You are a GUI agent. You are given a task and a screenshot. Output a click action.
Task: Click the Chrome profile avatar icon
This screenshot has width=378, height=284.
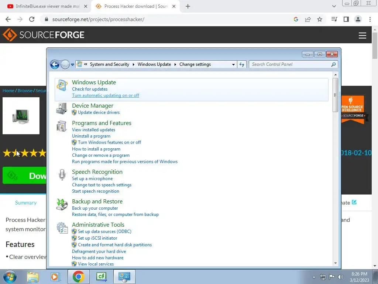pyautogui.click(x=358, y=19)
